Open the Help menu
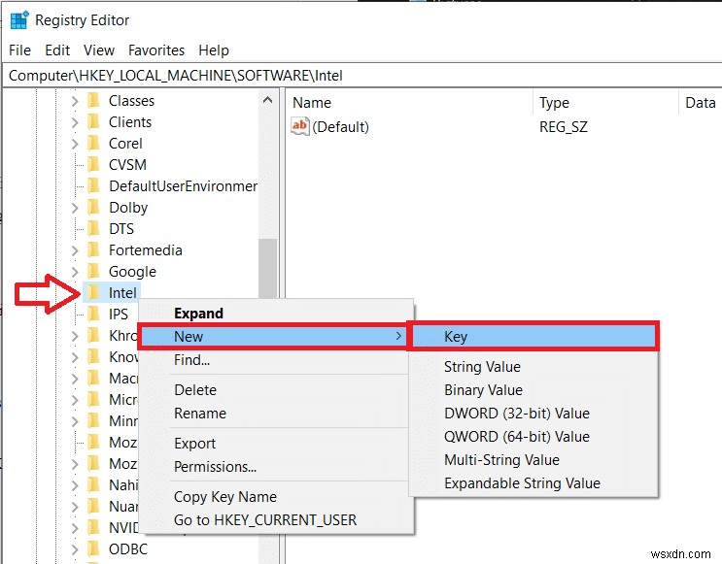Image resolution: width=722 pixels, height=564 pixels. (x=214, y=50)
